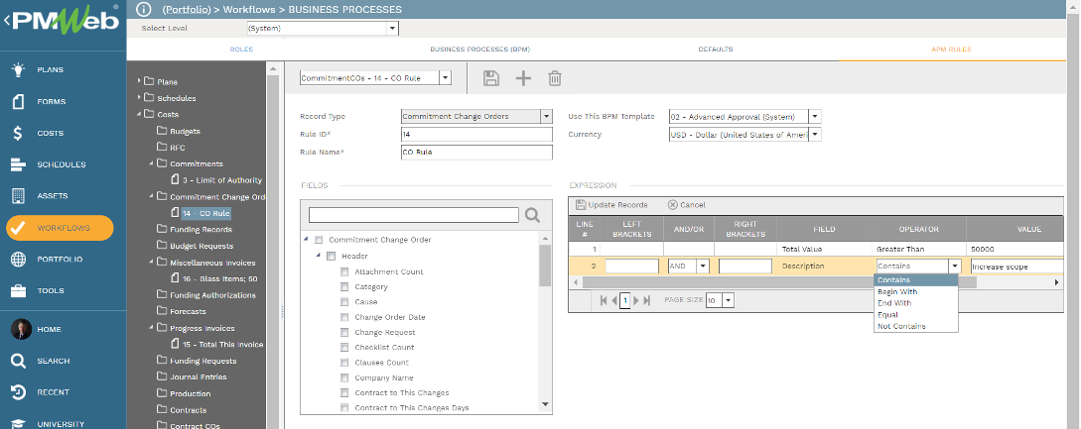Viewport: 1081px width, 429px height.
Task: Go to first page of expression grid
Action: [604, 300]
